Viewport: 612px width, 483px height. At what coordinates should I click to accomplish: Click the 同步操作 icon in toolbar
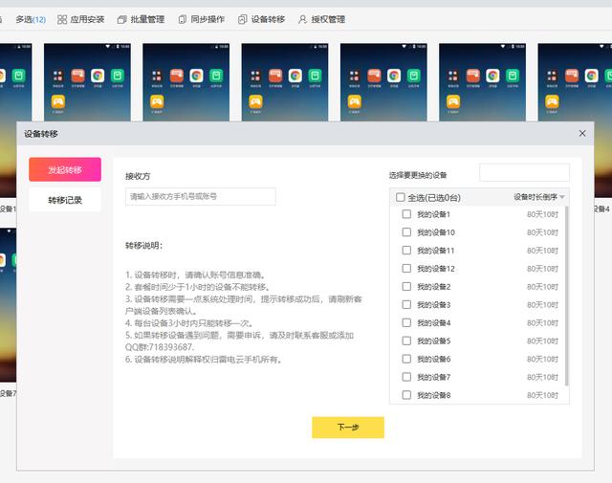click(182, 19)
